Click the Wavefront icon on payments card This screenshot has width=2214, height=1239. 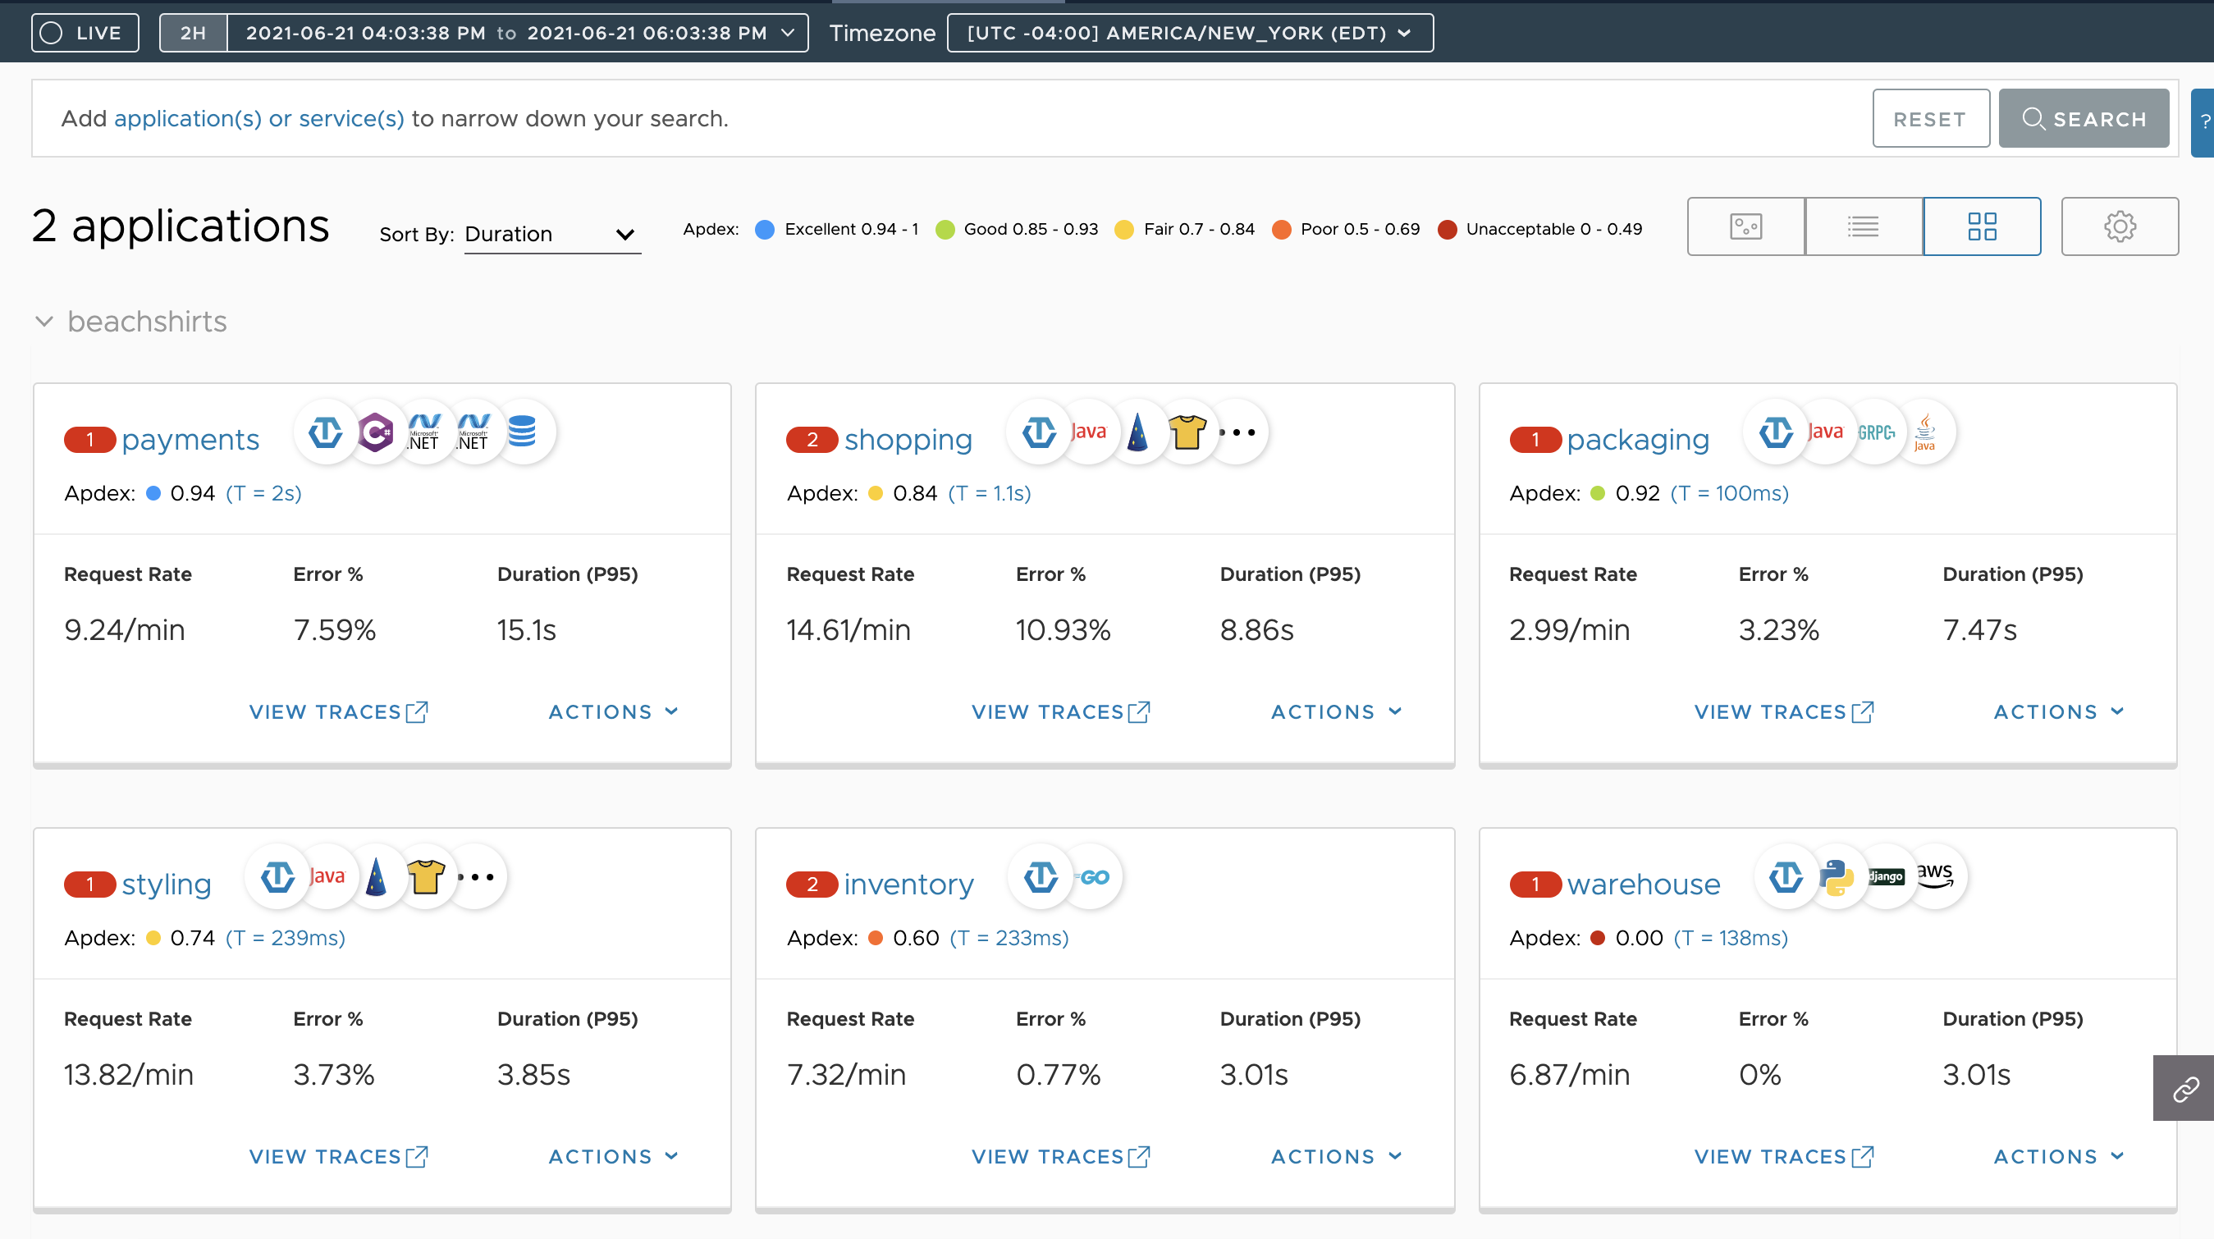326,432
